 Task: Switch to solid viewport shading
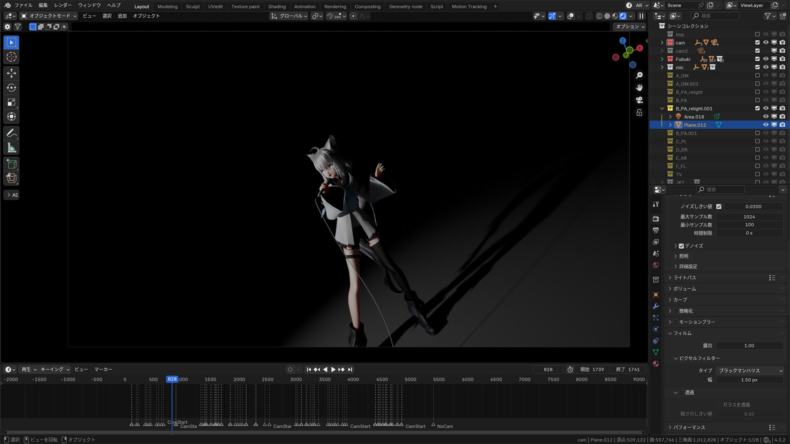click(607, 16)
